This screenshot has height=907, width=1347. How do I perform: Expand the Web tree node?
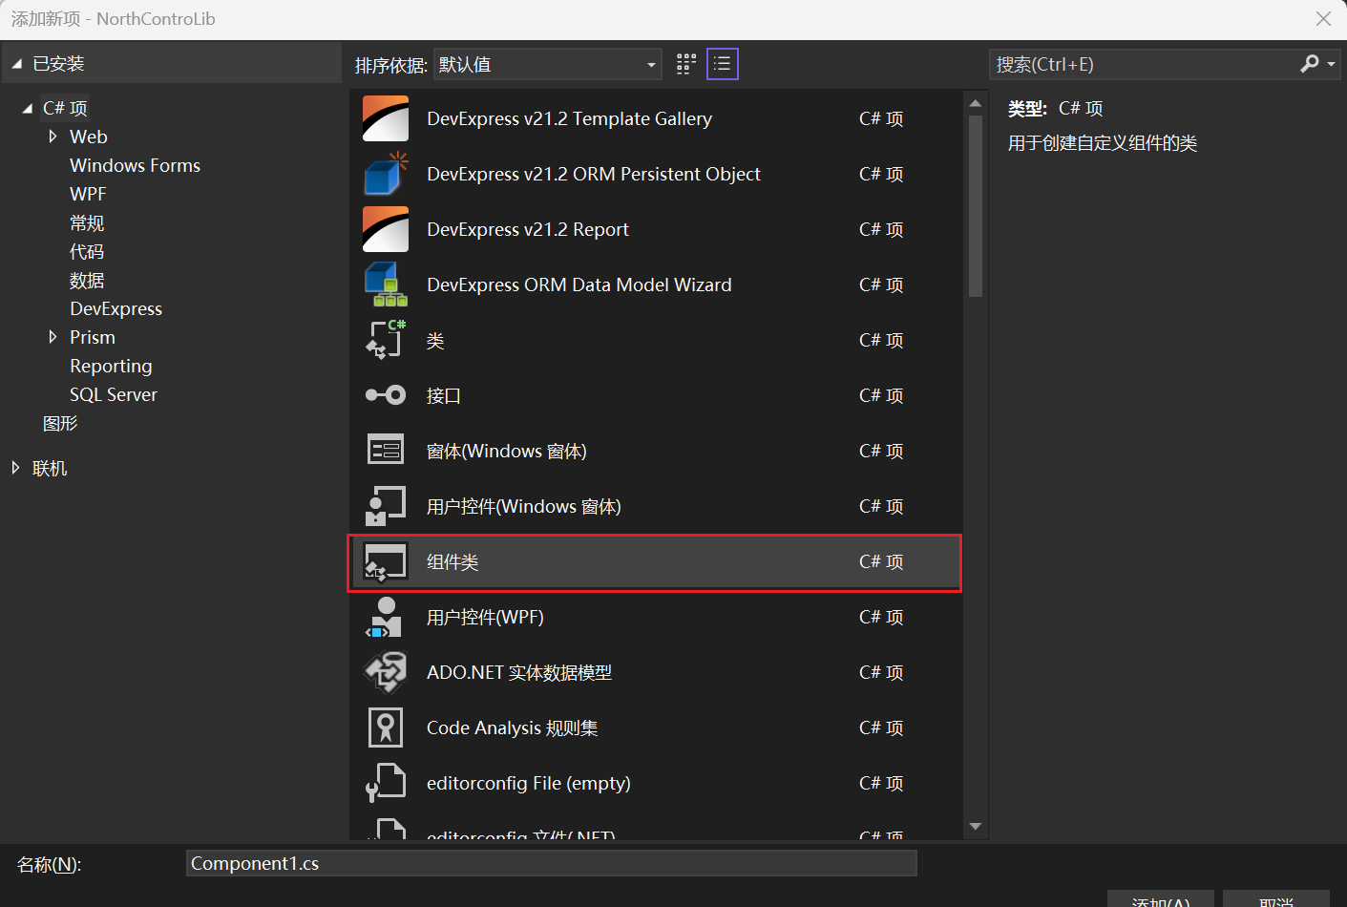pyautogui.click(x=53, y=137)
